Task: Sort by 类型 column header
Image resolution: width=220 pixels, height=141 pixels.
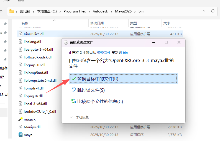Action: (x=134, y=23)
